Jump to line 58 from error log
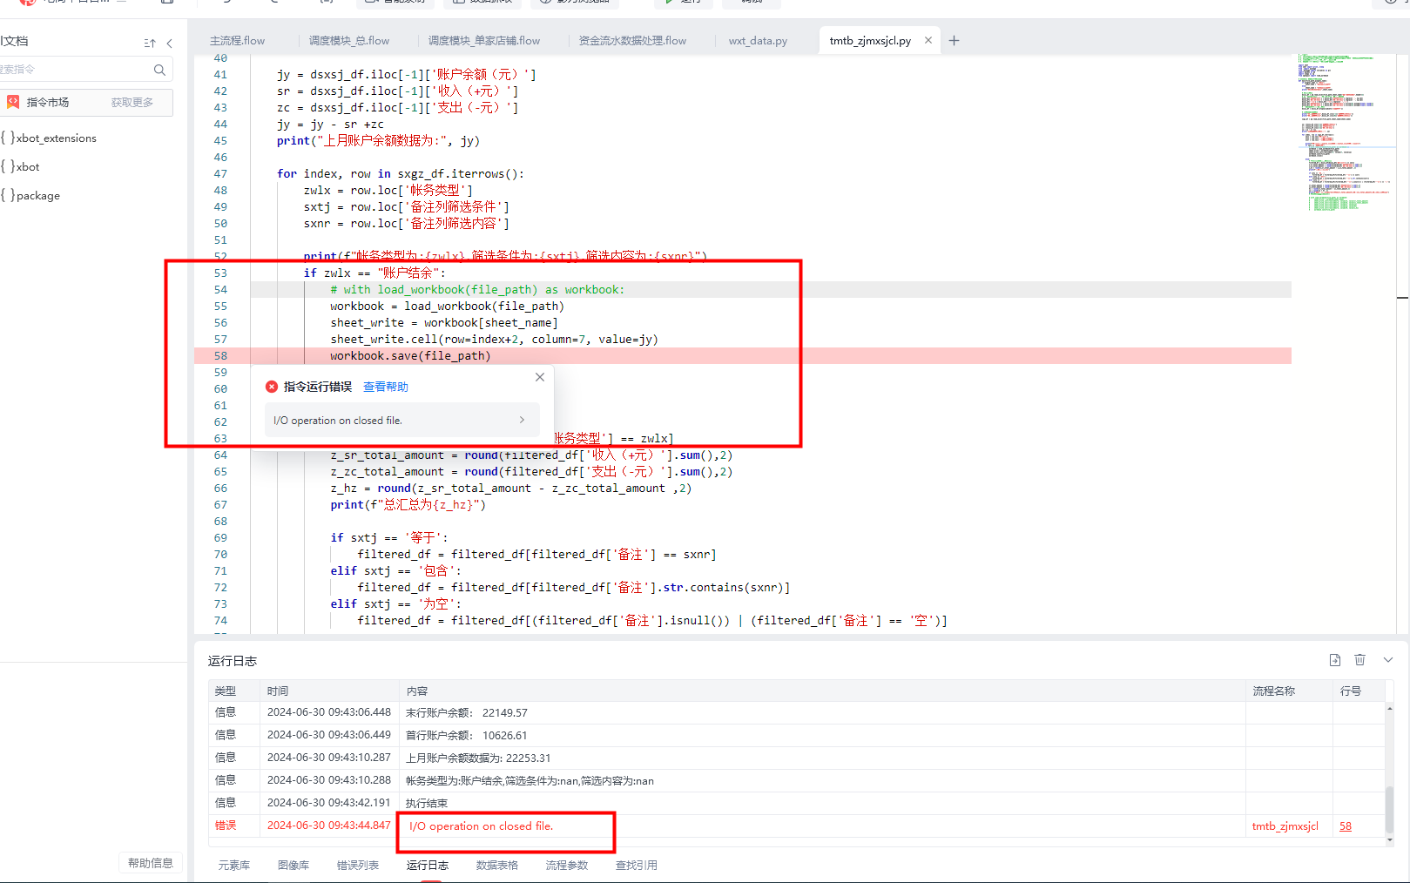This screenshot has height=883, width=1410. coord(1346,826)
